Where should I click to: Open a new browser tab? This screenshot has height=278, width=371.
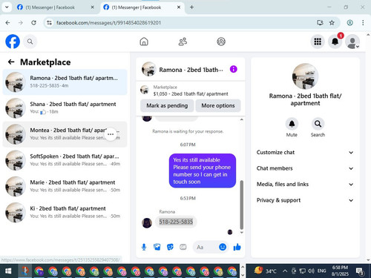[191, 7]
